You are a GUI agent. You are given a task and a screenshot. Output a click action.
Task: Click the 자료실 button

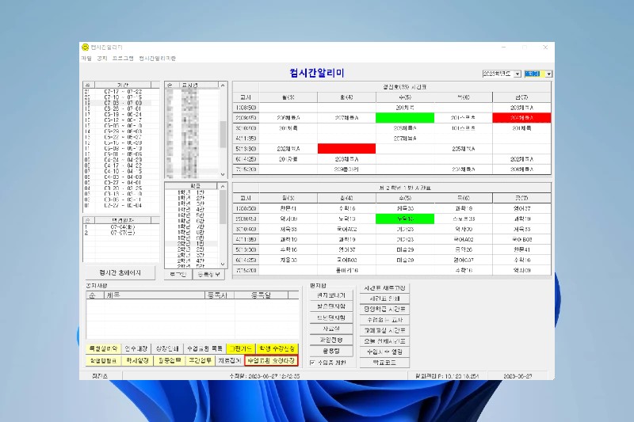click(x=331, y=329)
